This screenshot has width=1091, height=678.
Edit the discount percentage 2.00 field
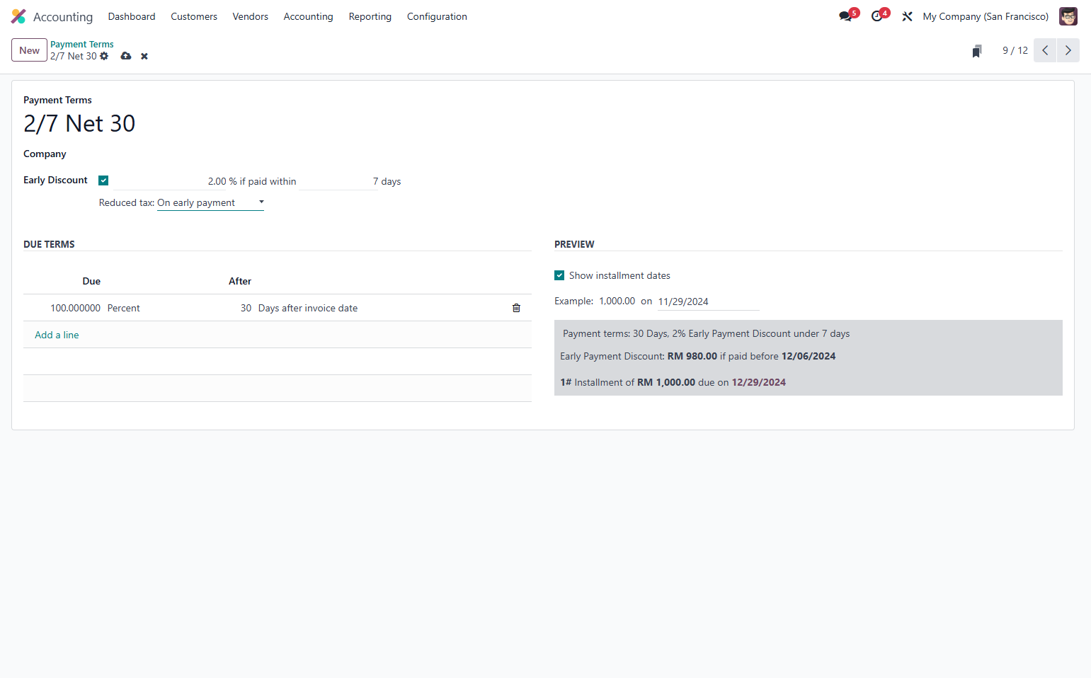(170, 181)
